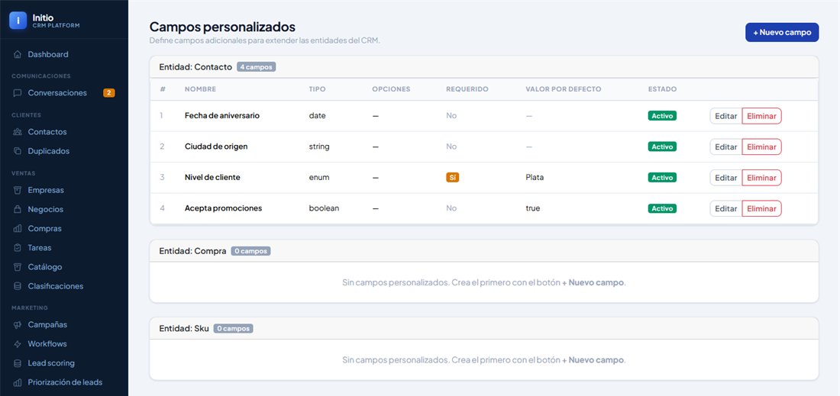Viewport: 840px width, 396px height.
Task: Click the Conversaciones chat icon
Action: 18,93
